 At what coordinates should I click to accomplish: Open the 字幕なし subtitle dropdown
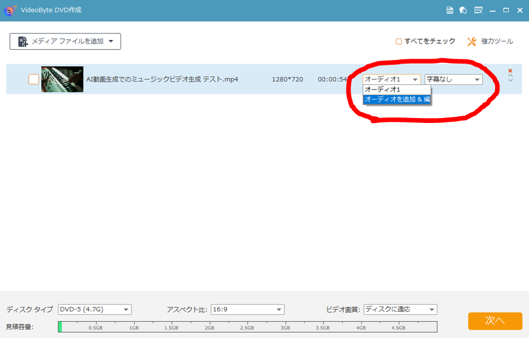coord(453,79)
